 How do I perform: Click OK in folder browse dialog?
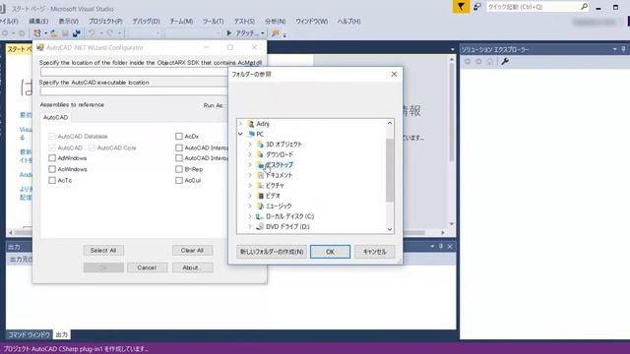(x=330, y=252)
